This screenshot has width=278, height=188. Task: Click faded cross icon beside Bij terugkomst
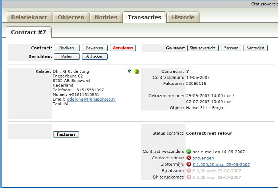click(x=189, y=177)
